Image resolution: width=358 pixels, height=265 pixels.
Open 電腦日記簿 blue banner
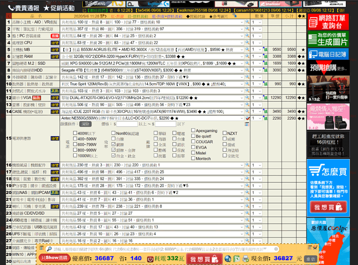click(328, 54)
